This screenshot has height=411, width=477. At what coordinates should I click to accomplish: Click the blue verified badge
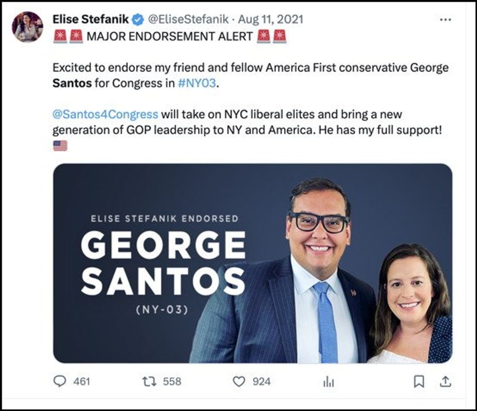[138, 19]
